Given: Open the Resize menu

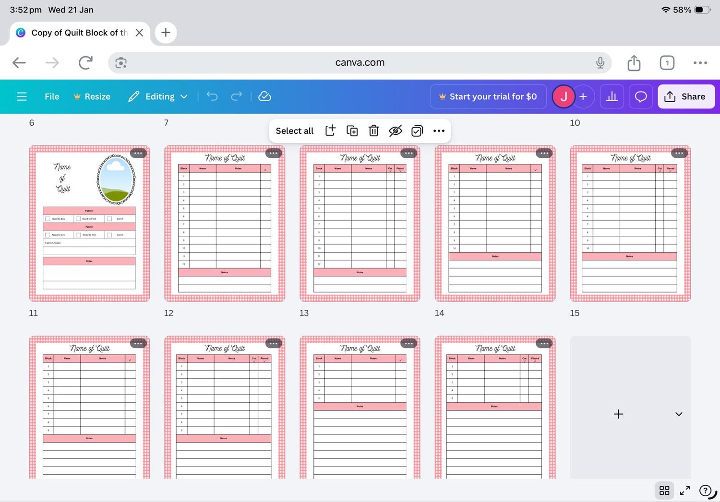Looking at the screenshot, I should [92, 96].
